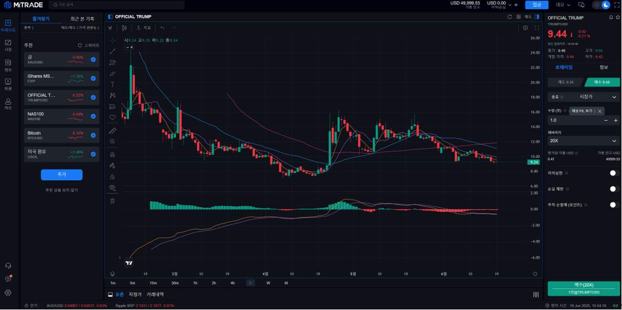The height and width of the screenshot is (310, 622).
Task: Lock all drawings with the padlock icon
Action: (113, 177)
